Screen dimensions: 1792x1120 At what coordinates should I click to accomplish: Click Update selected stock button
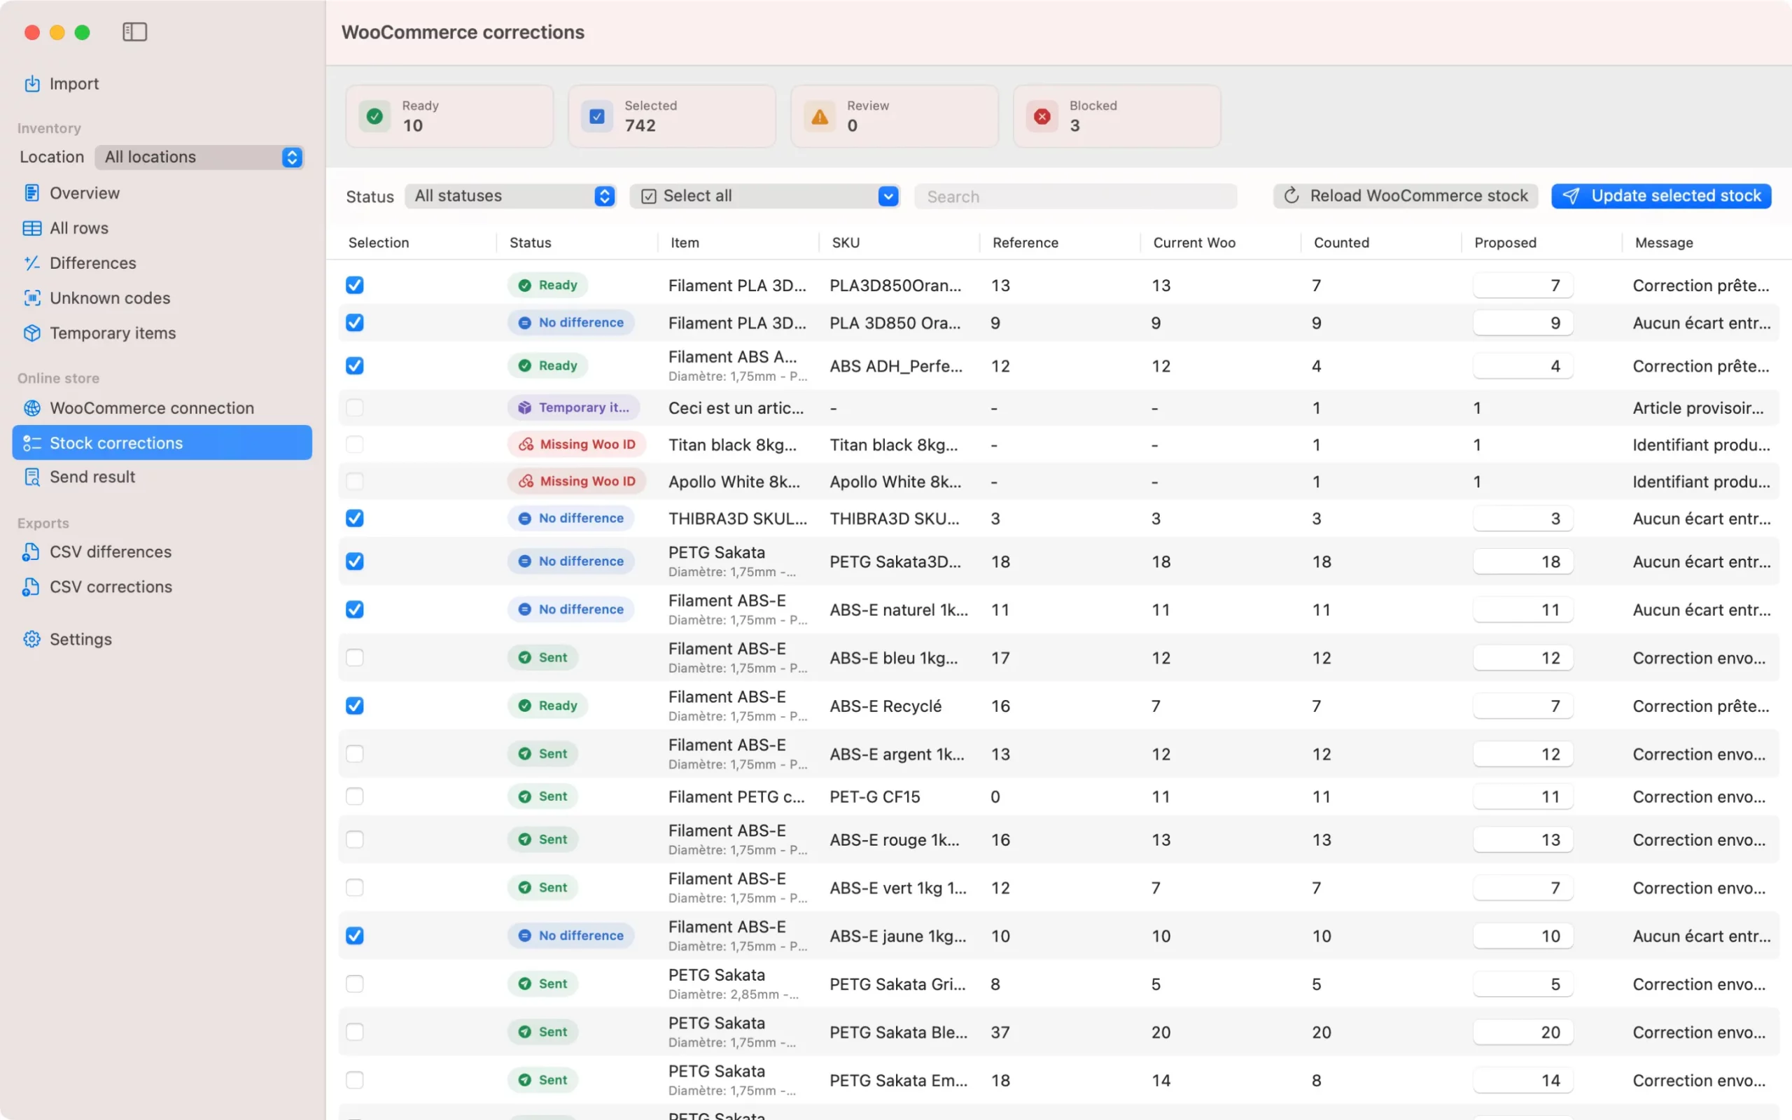tap(1661, 196)
